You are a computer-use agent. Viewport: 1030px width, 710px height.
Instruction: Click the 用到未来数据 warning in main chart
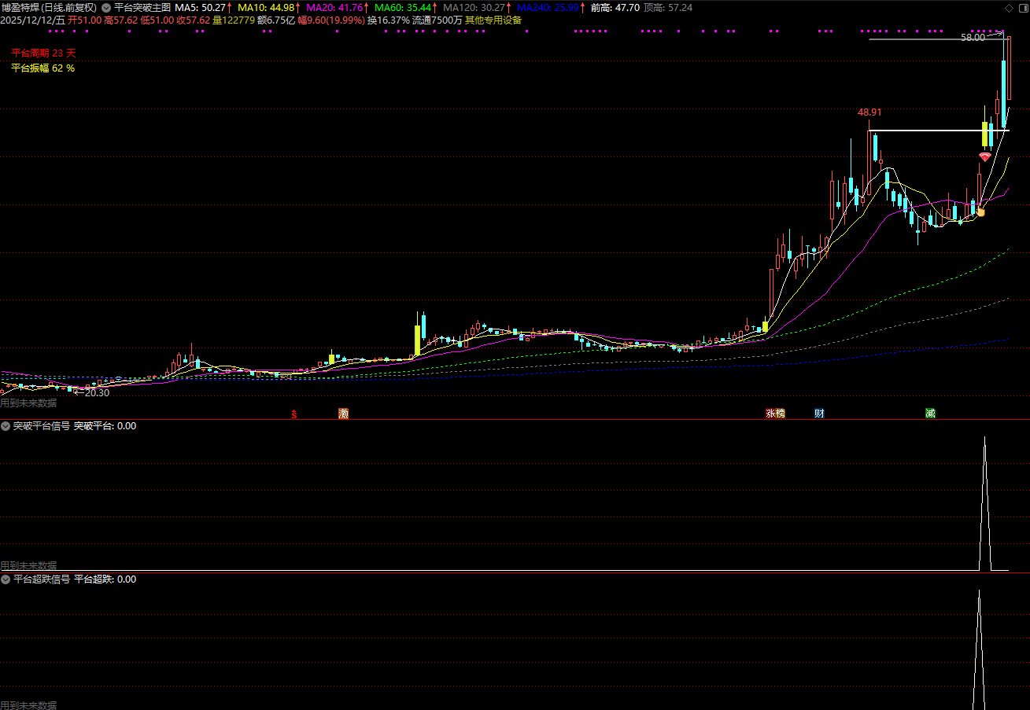pos(28,403)
